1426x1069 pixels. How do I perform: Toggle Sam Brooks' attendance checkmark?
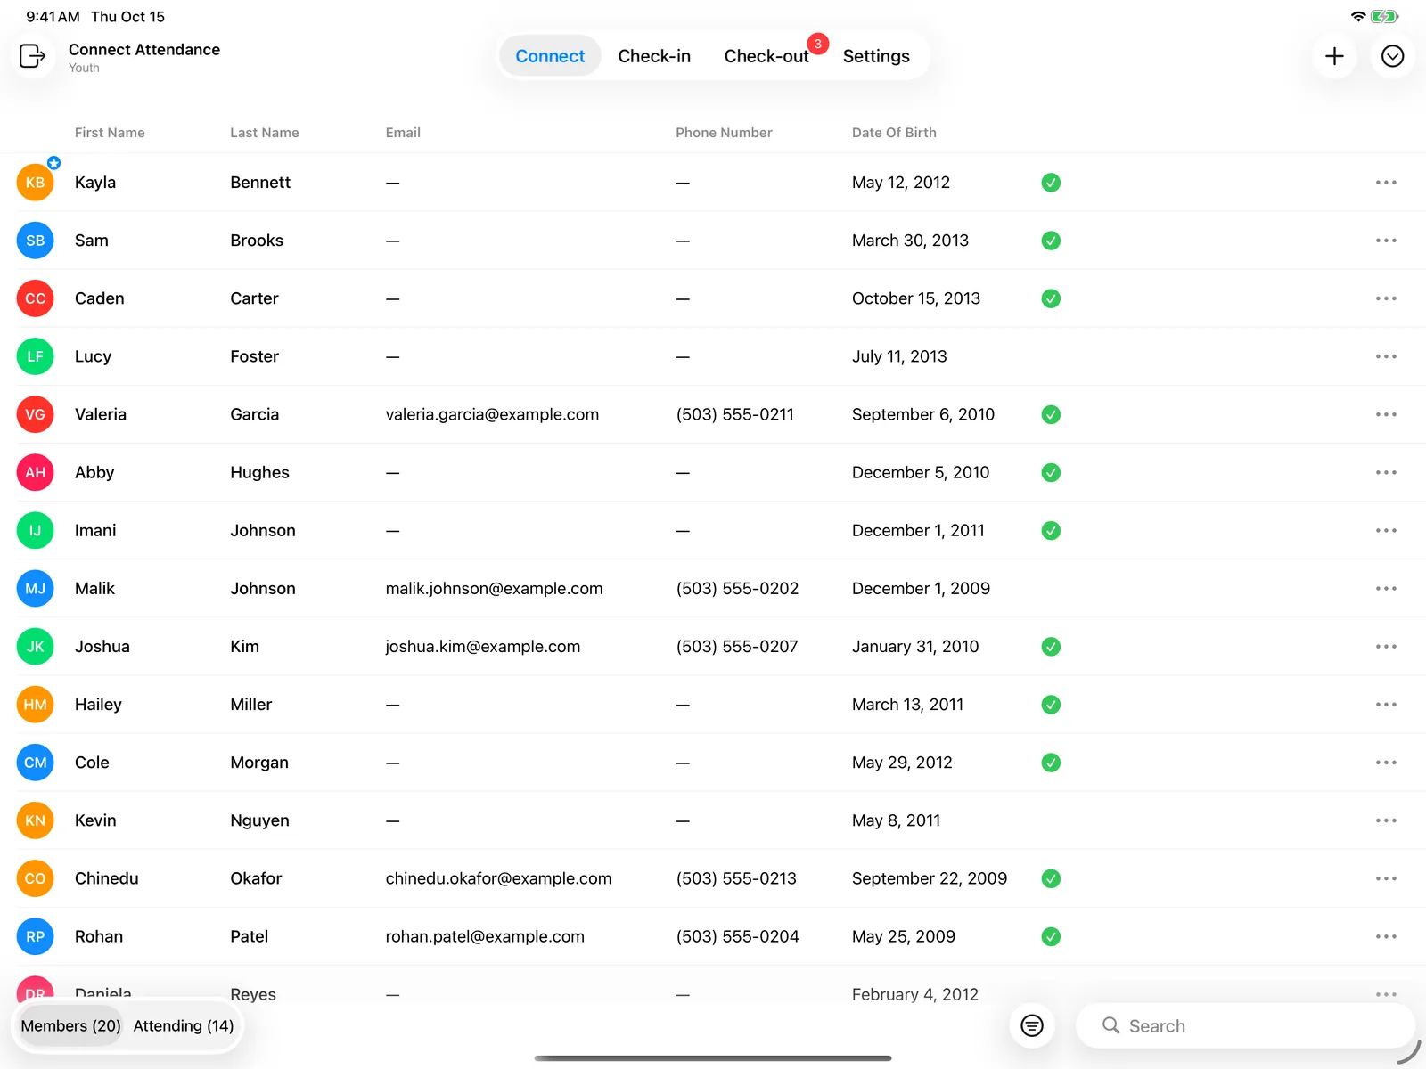pyautogui.click(x=1051, y=241)
